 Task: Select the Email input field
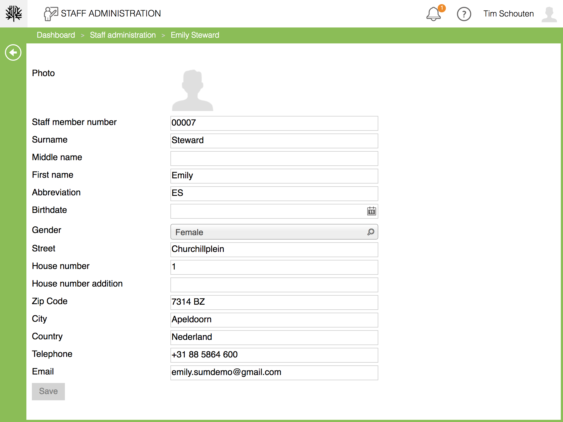[x=274, y=373]
